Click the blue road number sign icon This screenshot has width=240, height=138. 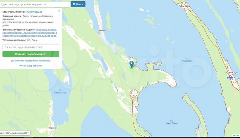230,78
